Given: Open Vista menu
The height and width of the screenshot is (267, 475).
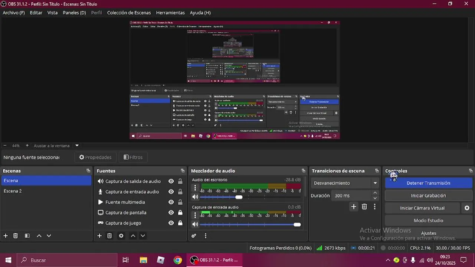Looking at the screenshot, I should point(52,13).
